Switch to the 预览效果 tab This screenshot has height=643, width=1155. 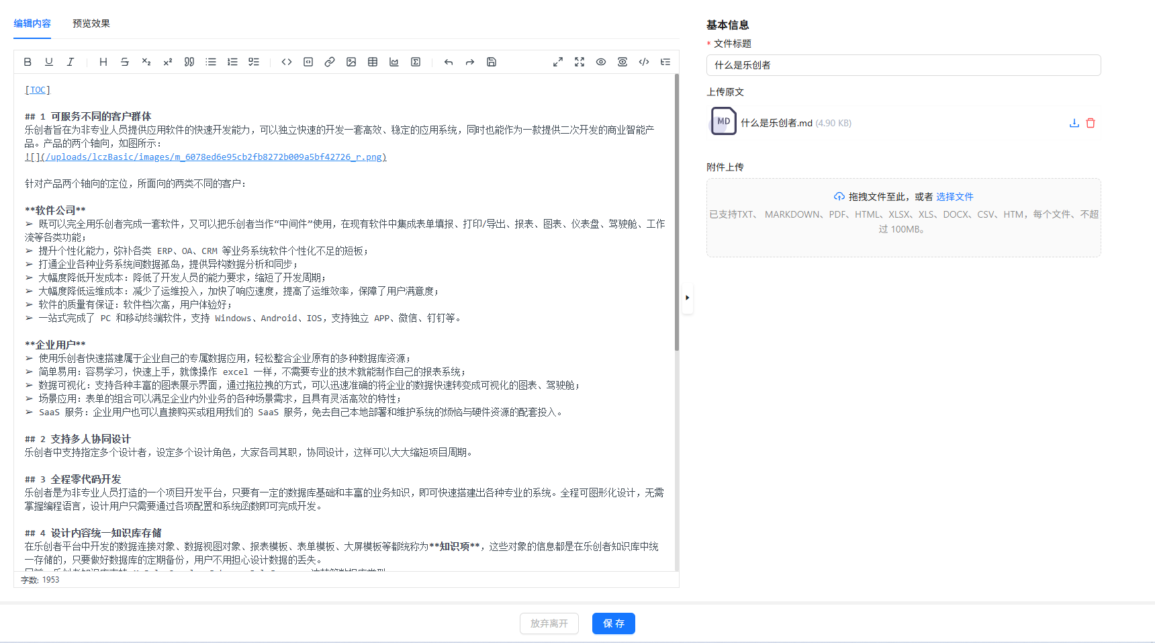pyautogui.click(x=91, y=24)
